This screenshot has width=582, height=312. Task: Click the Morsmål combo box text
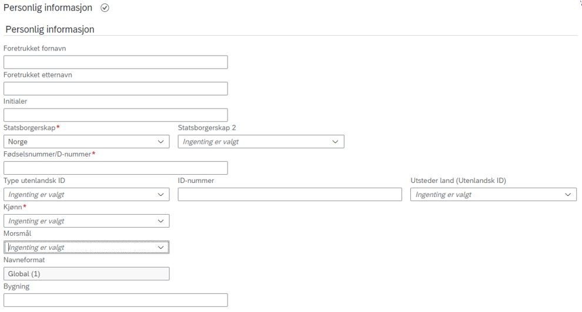pyautogui.click(x=36, y=247)
